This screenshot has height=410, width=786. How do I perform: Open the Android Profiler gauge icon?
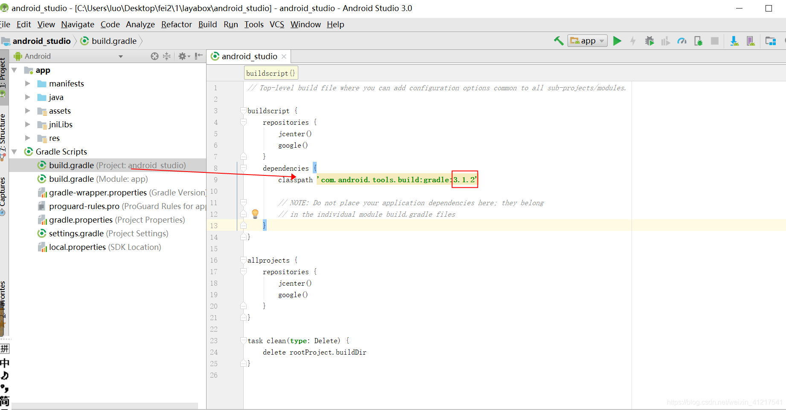pos(682,41)
